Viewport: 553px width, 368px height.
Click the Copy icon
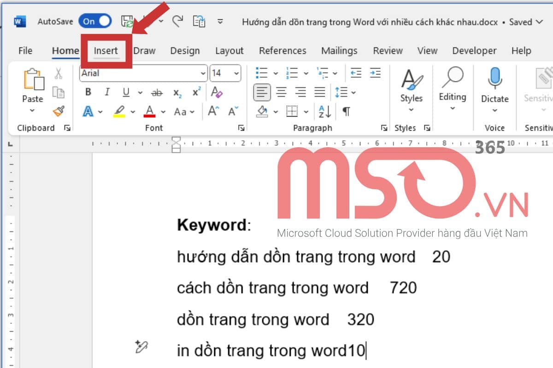click(59, 92)
